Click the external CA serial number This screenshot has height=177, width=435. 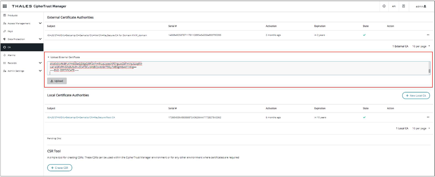195,35
